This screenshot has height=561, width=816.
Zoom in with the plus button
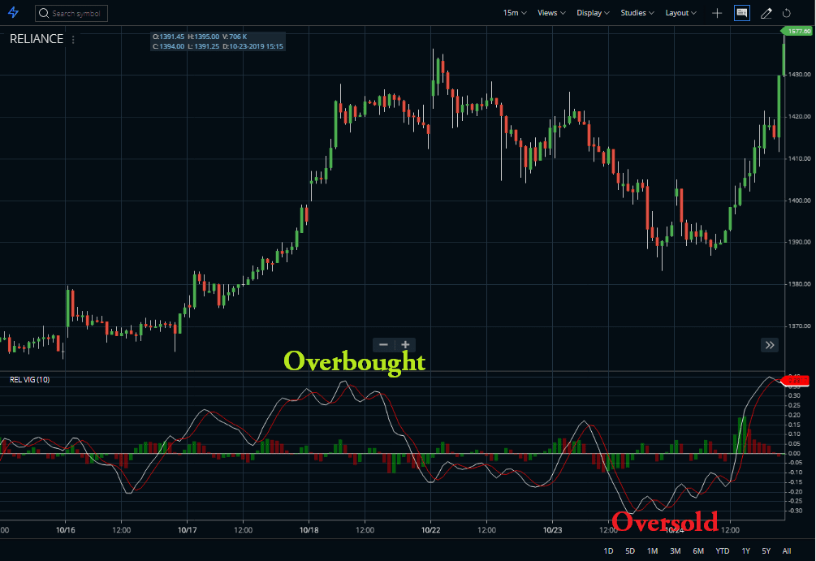tap(405, 344)
